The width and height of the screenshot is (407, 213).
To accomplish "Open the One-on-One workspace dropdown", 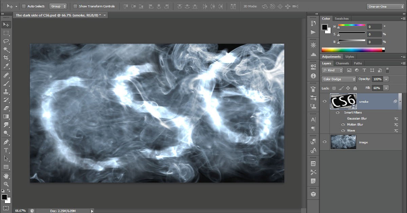I will point(386,6).
